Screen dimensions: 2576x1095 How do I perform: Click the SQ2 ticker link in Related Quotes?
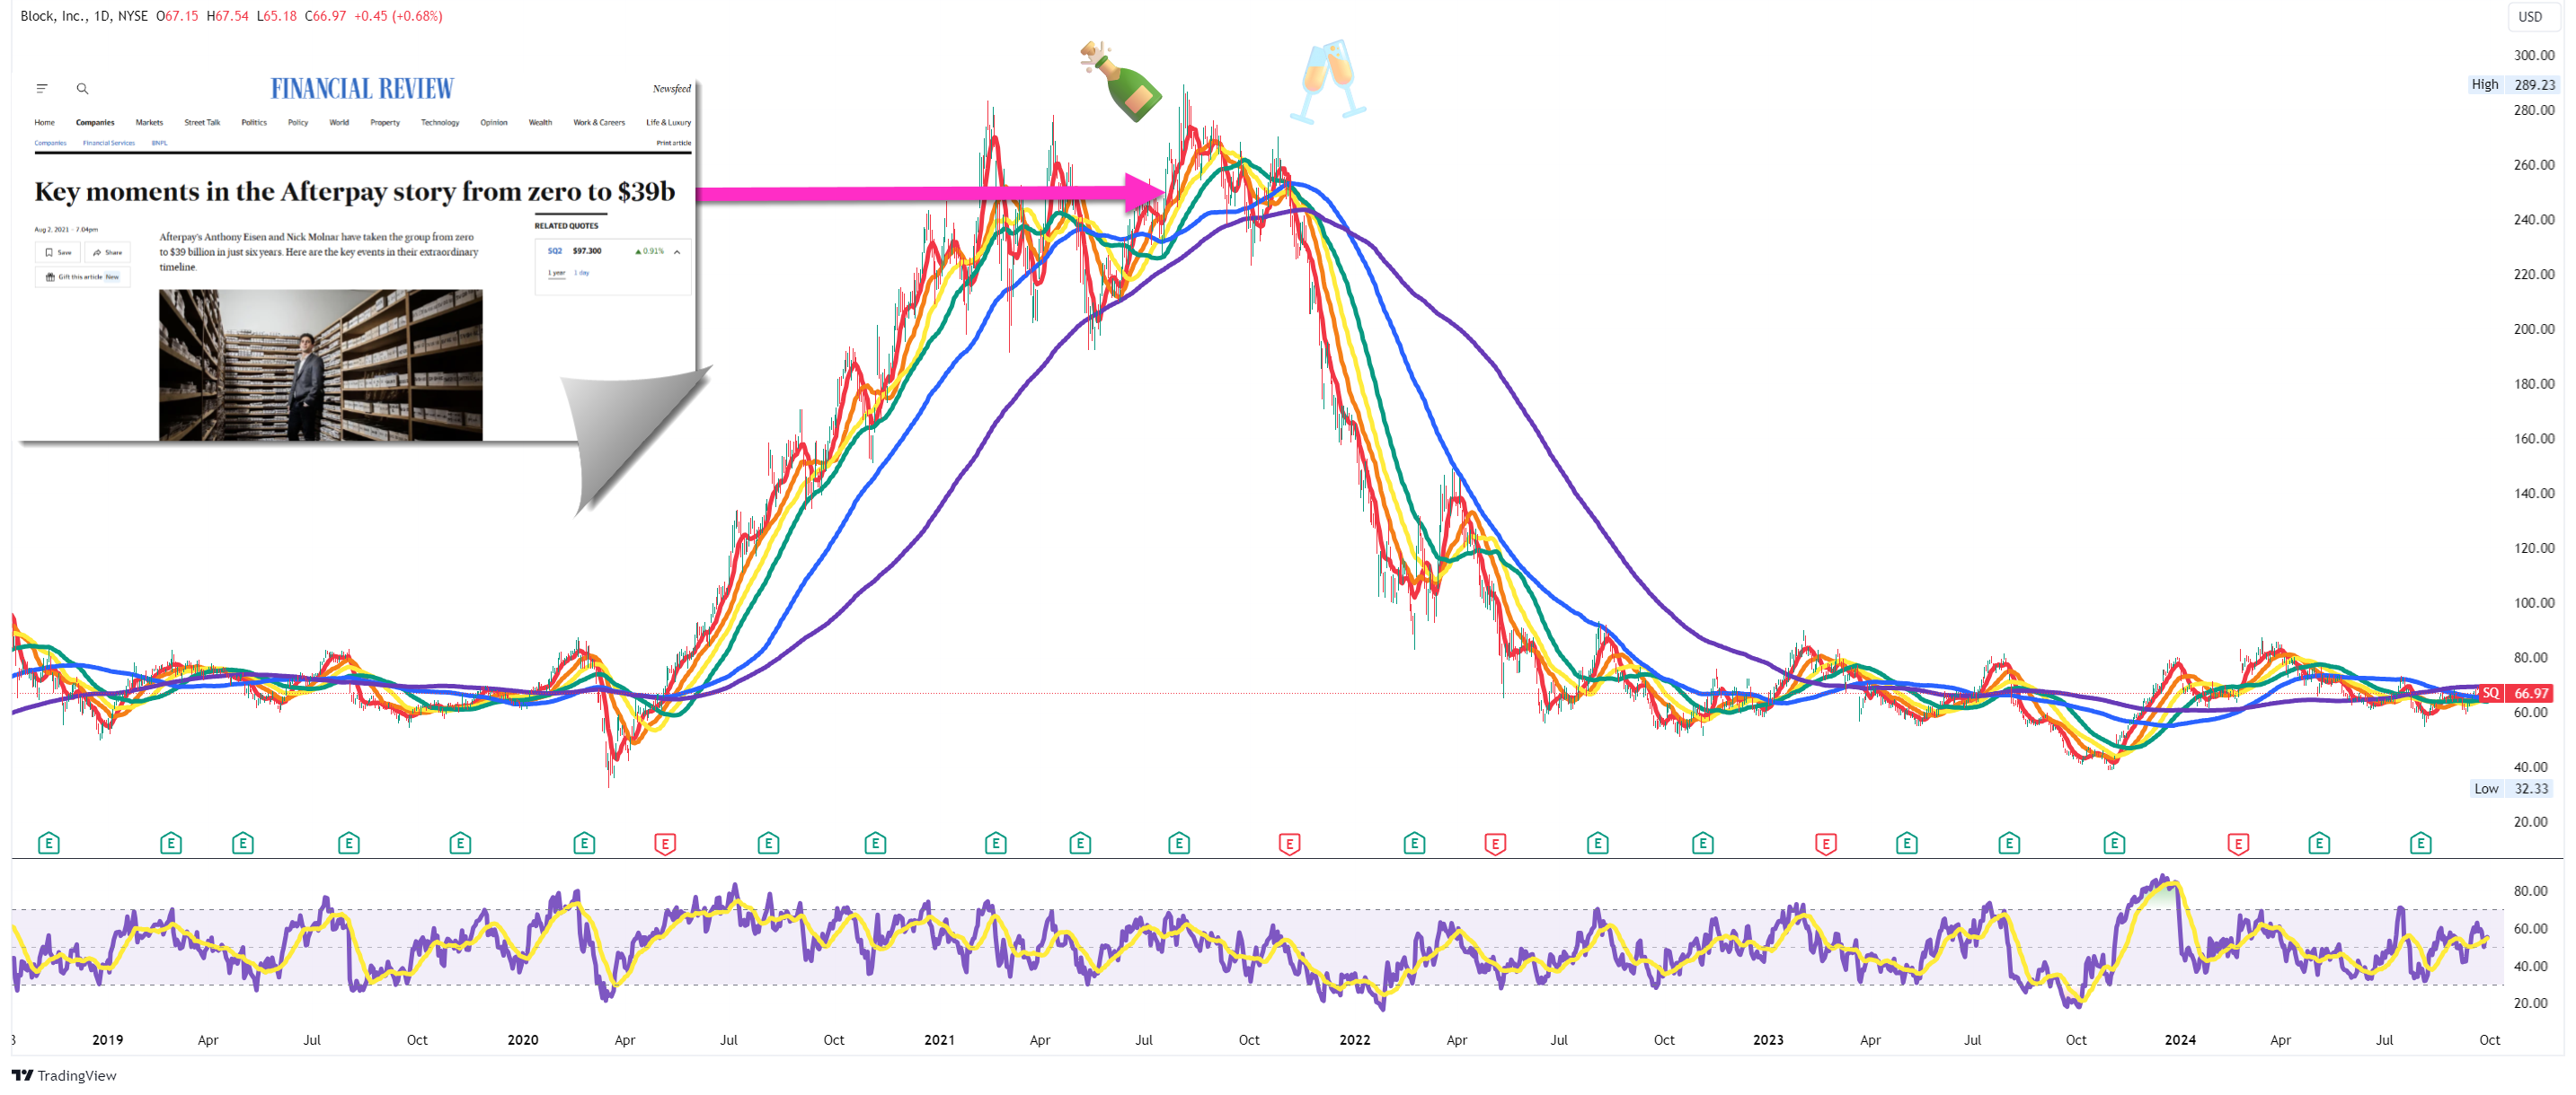pyautogui.click(x=555, y=252)
